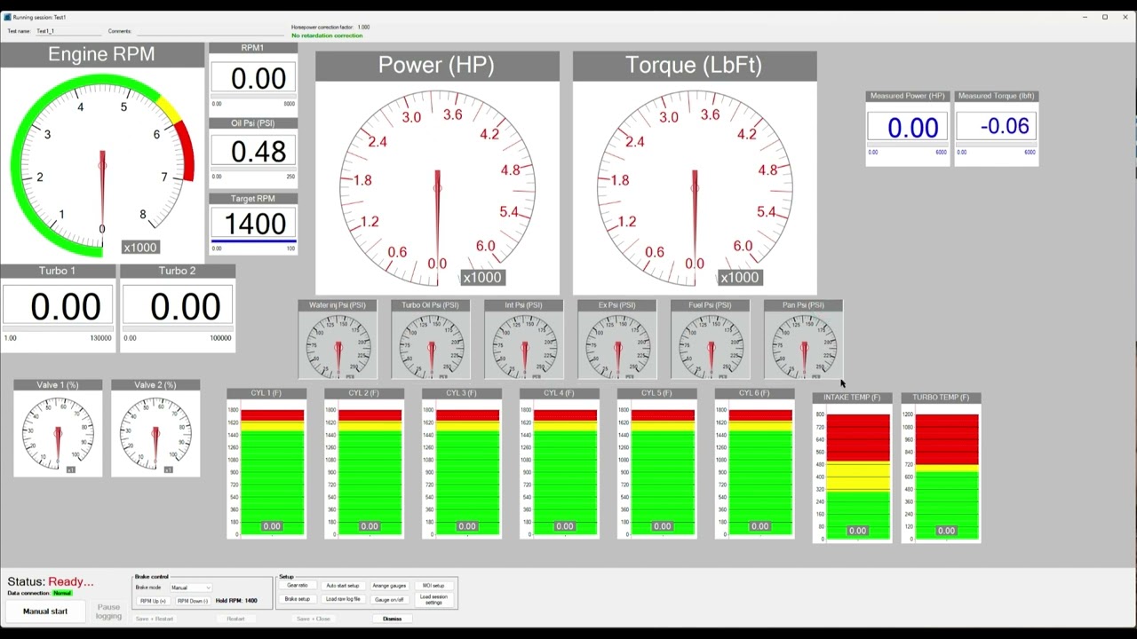The height and width of the screenshot is (639, 1137).
Task: Maximize the Running session window
Action: coord(1105,17)
